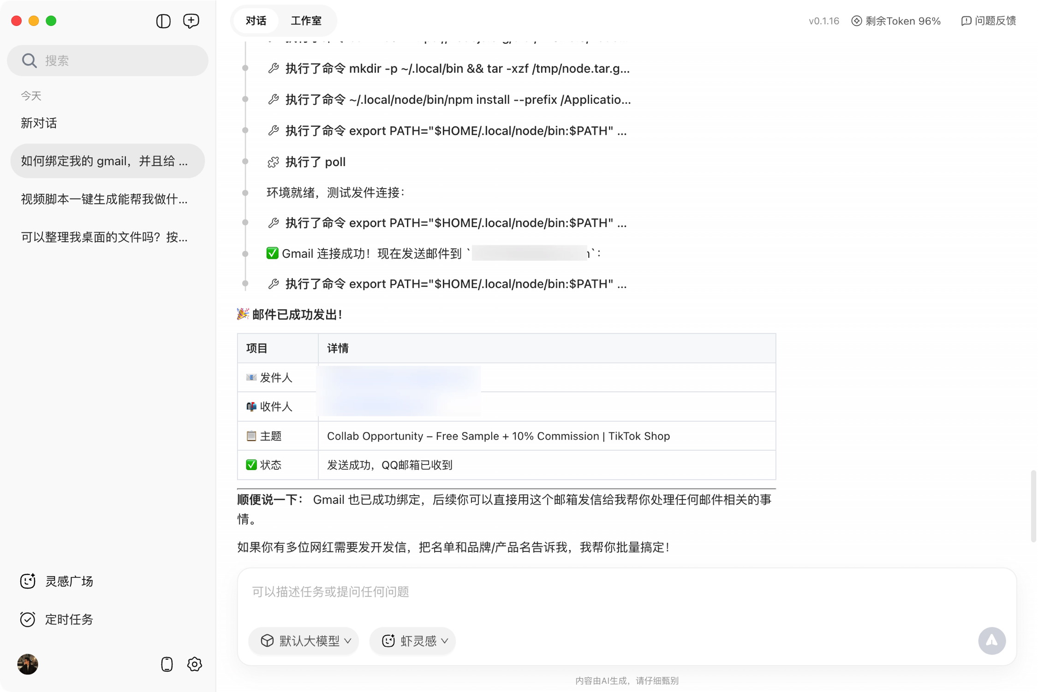
Task: Start a new chat with plus icon
Action: [x=191, y=21]
